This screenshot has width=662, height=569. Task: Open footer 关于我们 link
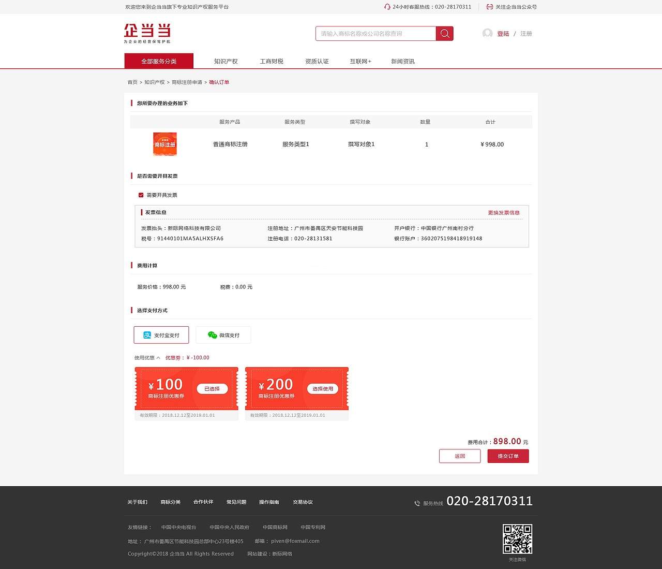138,502
